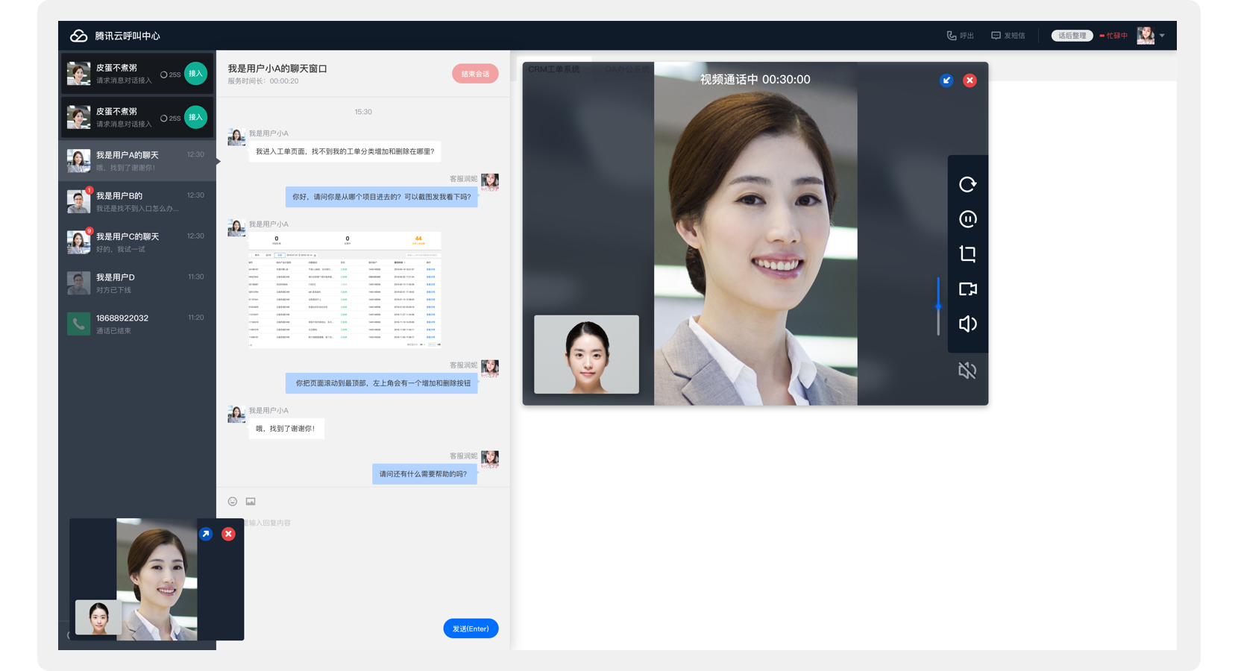This screenshot has width=1238, height=671.
Task: Close the small floating video window
Action: pyautogui.click(x=228, y=534)
